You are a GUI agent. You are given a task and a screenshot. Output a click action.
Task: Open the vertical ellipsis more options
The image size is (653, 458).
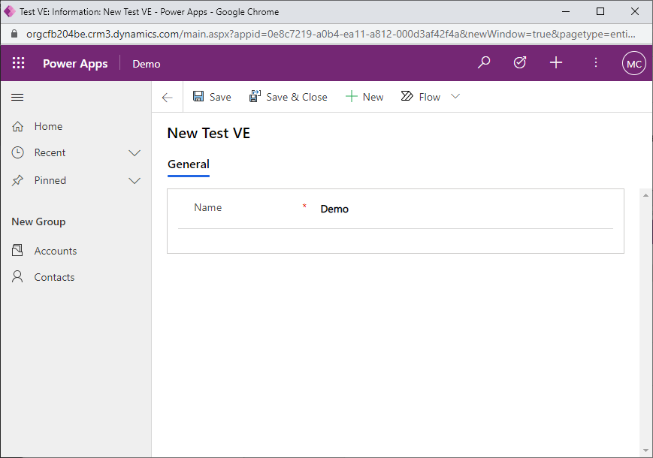point(596,63)
